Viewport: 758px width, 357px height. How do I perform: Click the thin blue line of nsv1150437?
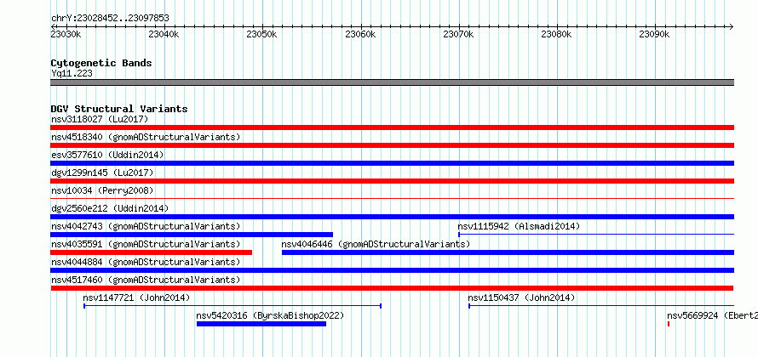click(601, 306)
